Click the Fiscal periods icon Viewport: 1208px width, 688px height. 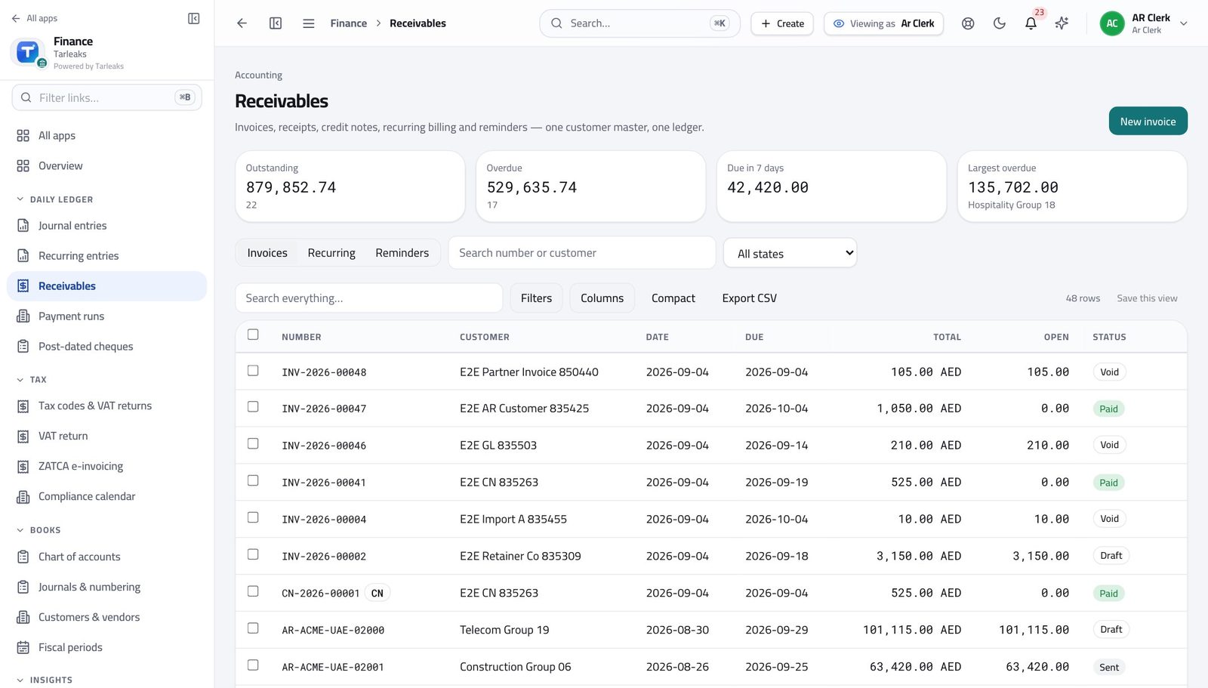point(23,648)
